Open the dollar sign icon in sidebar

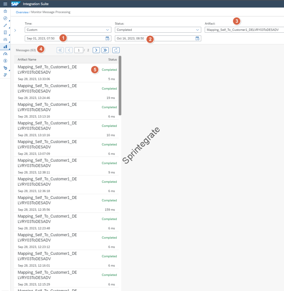click(5, 61)
